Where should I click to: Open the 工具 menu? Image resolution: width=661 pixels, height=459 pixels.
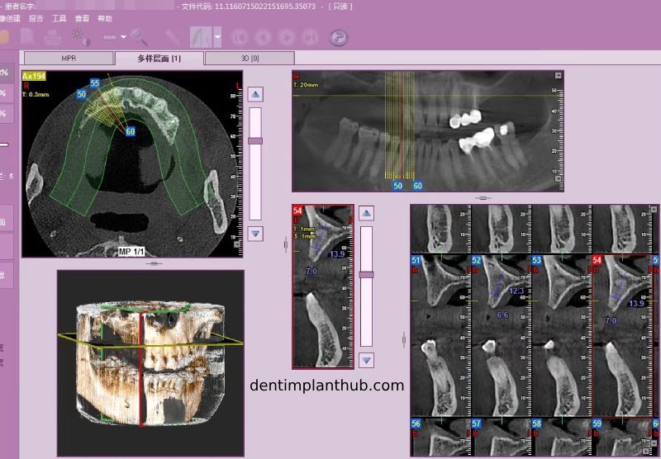(x=59, y=18)
